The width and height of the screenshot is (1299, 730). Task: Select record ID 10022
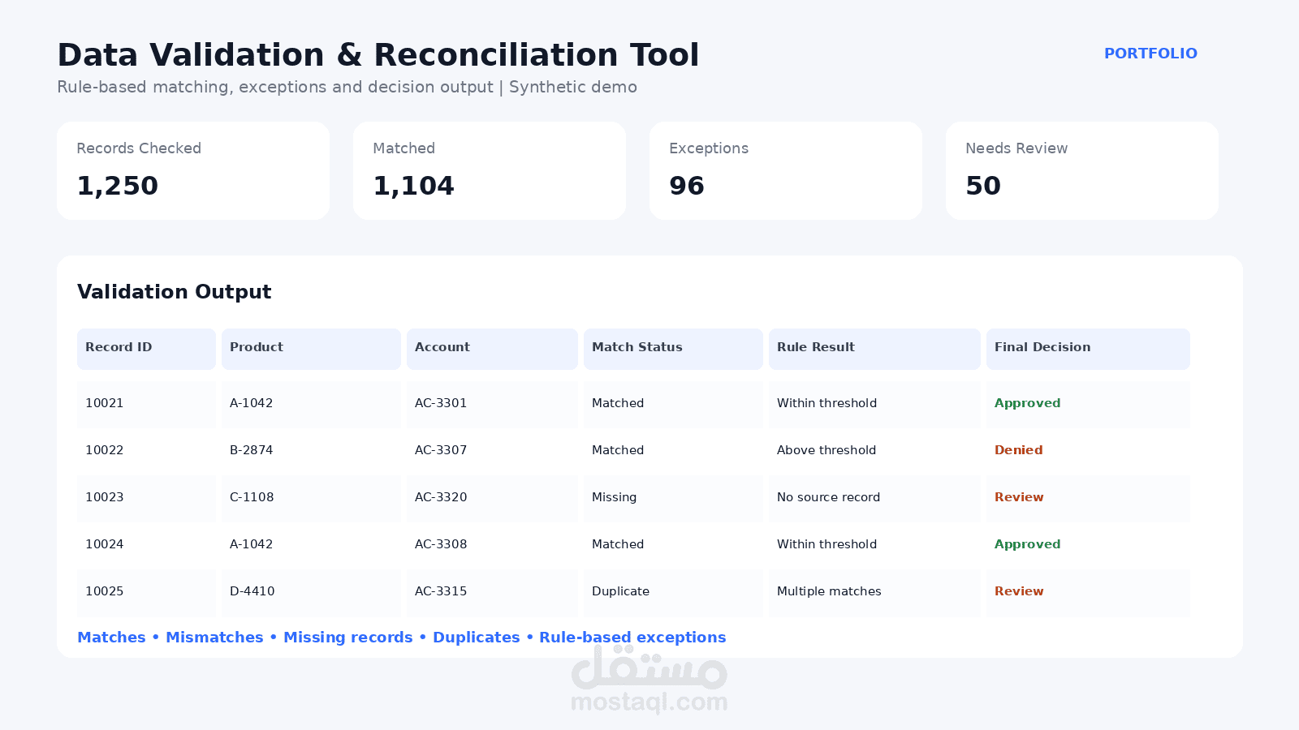click(x=105, y=450)
